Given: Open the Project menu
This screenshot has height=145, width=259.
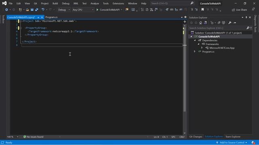Looking at the screenshot, I should pos(45,3).
